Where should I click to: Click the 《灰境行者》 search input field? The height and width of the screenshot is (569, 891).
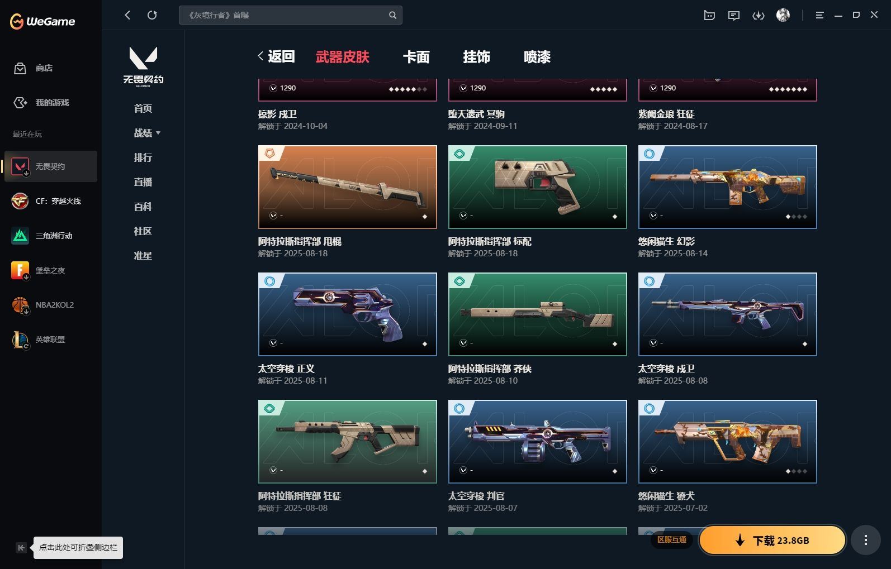[284, 15]
